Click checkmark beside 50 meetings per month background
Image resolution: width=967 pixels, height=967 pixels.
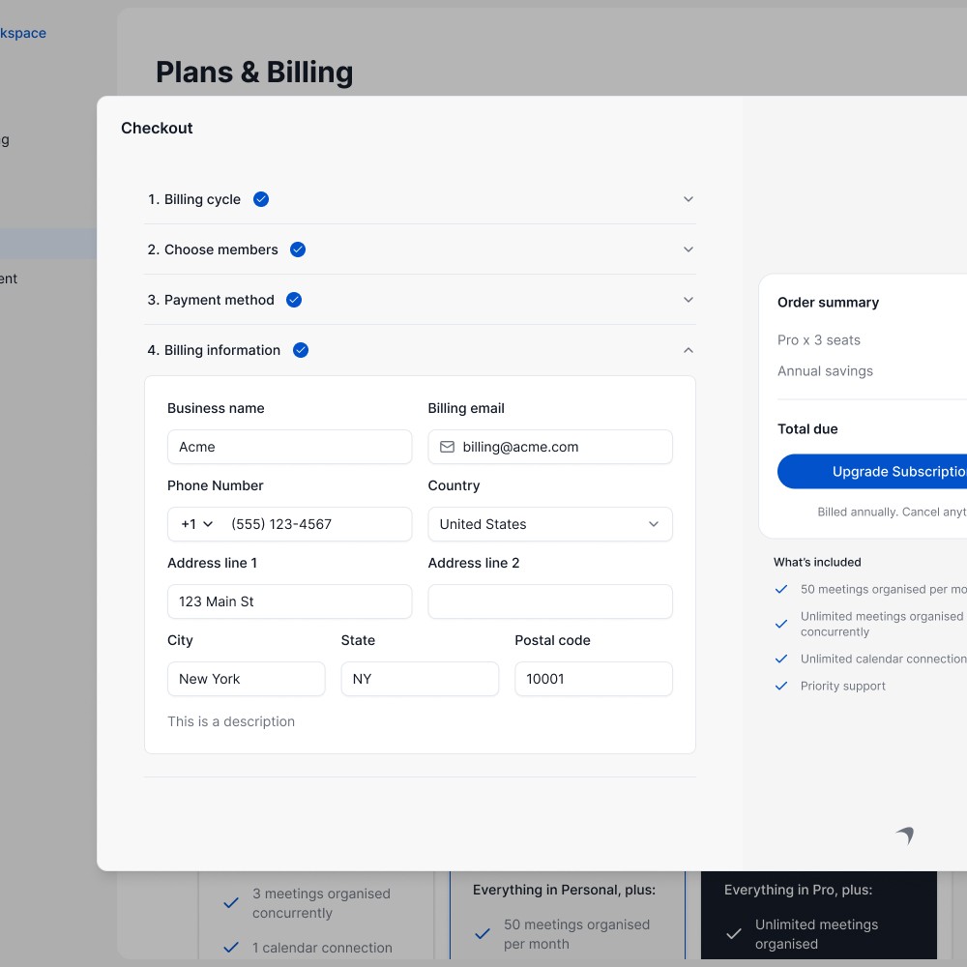tap(483, 934)
